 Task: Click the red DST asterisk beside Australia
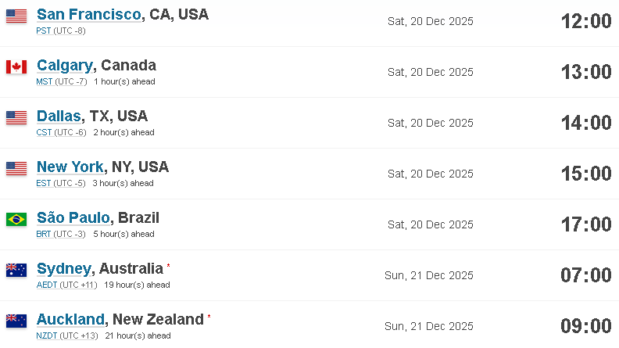click(168, 265)
